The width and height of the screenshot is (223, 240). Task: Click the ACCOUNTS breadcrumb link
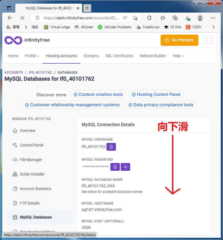pyautogui.click(x=14, y=72)
